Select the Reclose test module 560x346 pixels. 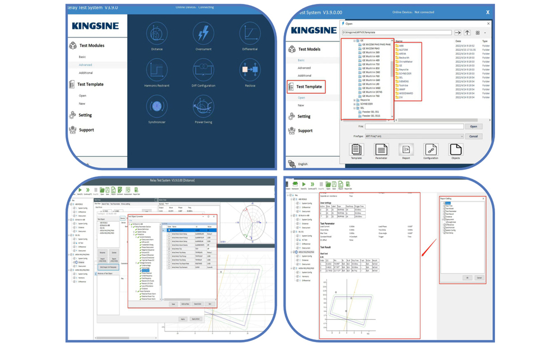pos(250,70)
